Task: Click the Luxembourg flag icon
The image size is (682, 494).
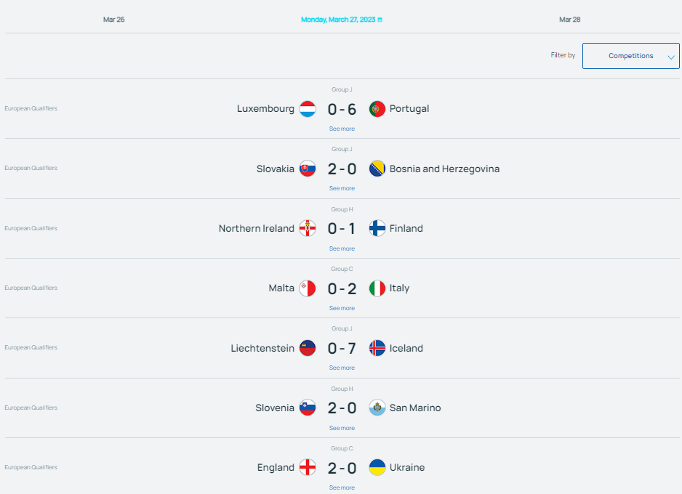Action: [x=308, y=109]
